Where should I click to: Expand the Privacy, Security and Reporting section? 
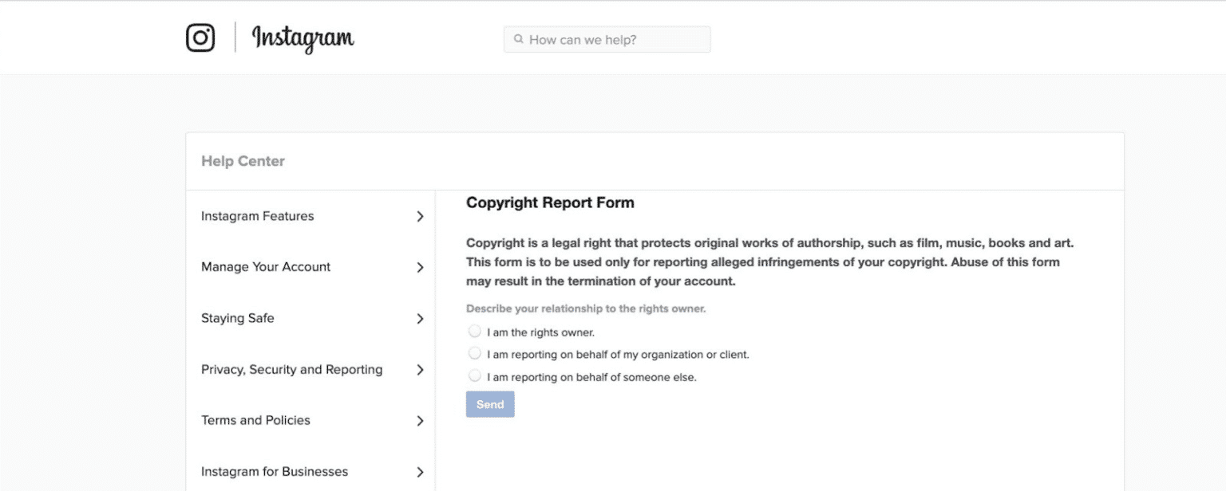291,369
